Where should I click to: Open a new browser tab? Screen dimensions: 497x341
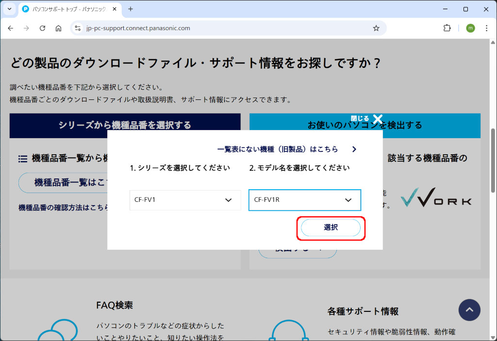[x=131, y=9]
